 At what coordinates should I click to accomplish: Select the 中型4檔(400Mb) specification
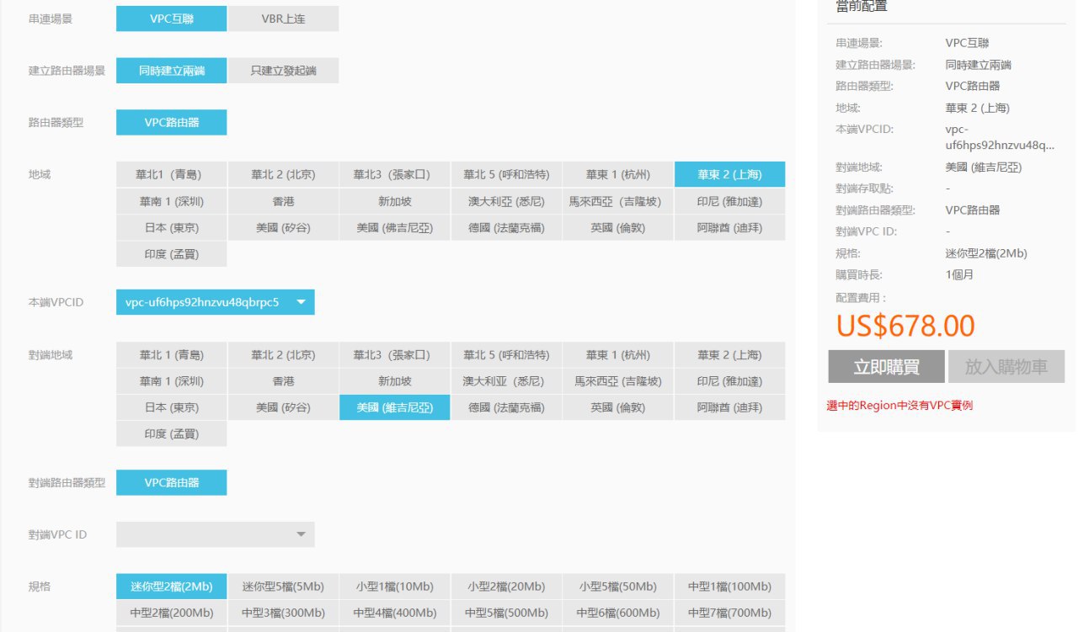click(395, 613)
